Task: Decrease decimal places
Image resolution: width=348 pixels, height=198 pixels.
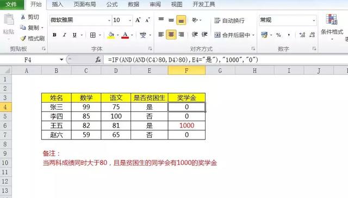Action: (312, 35)
